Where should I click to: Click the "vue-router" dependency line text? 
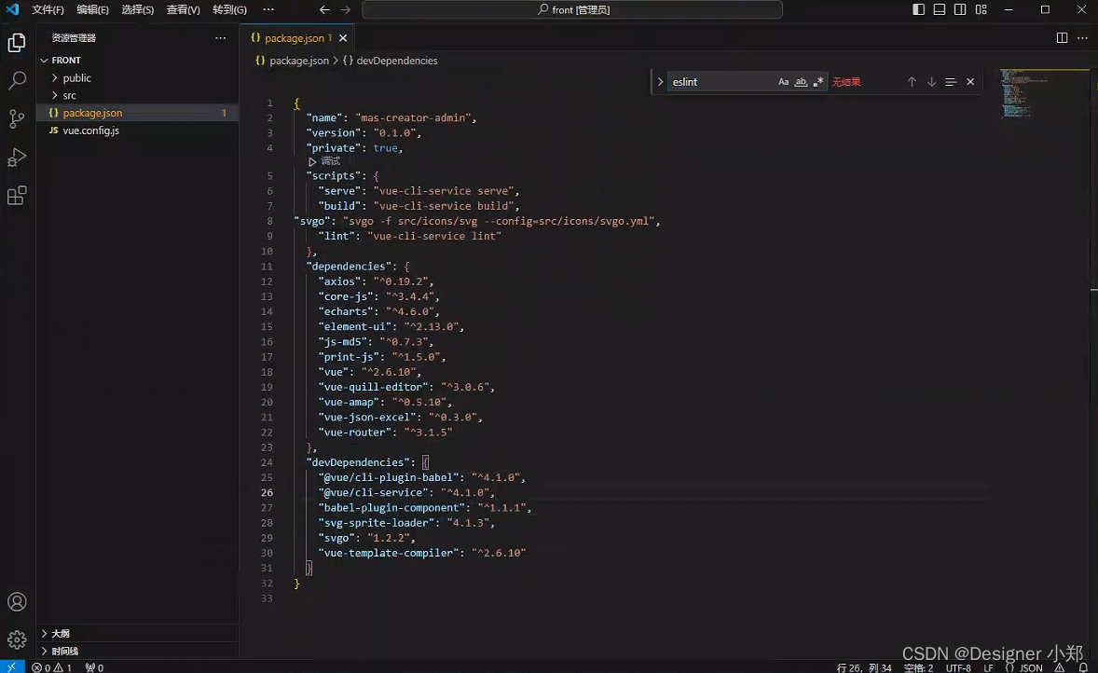pyautogui.click(x=385, y=433)
